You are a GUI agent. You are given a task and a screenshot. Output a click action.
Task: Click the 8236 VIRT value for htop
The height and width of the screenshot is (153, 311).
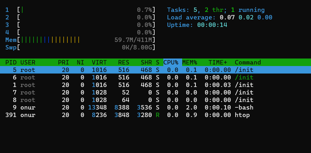[x=99, y=115]
